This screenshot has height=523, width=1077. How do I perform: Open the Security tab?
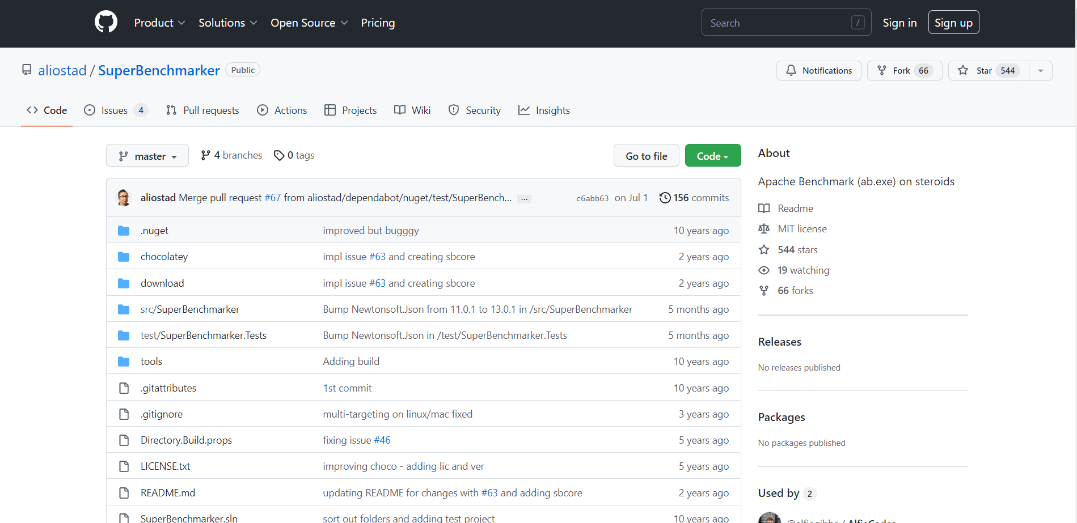click(x=475, y=110)
